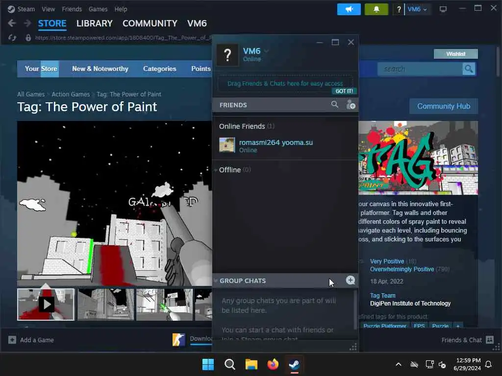Open the New & Noteworthy menu
This screenshot has height=376, width=502.
100,69
